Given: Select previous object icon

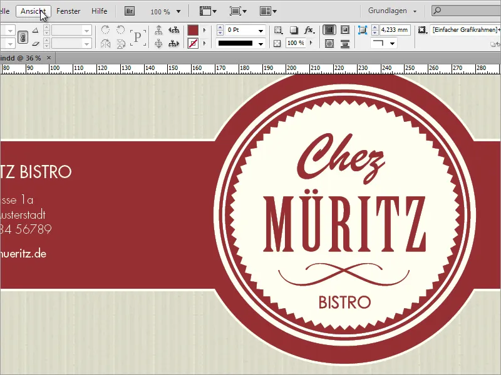Looking at the screenshot, I should click(x=174, y=30).
